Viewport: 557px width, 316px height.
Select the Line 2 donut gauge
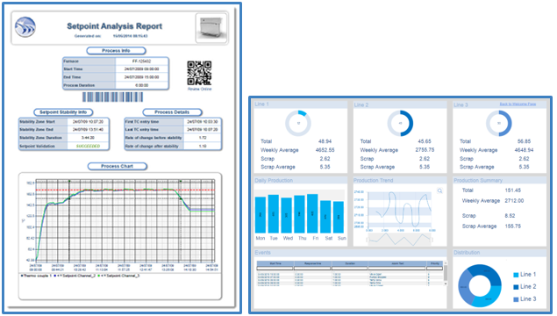point(400,124)
